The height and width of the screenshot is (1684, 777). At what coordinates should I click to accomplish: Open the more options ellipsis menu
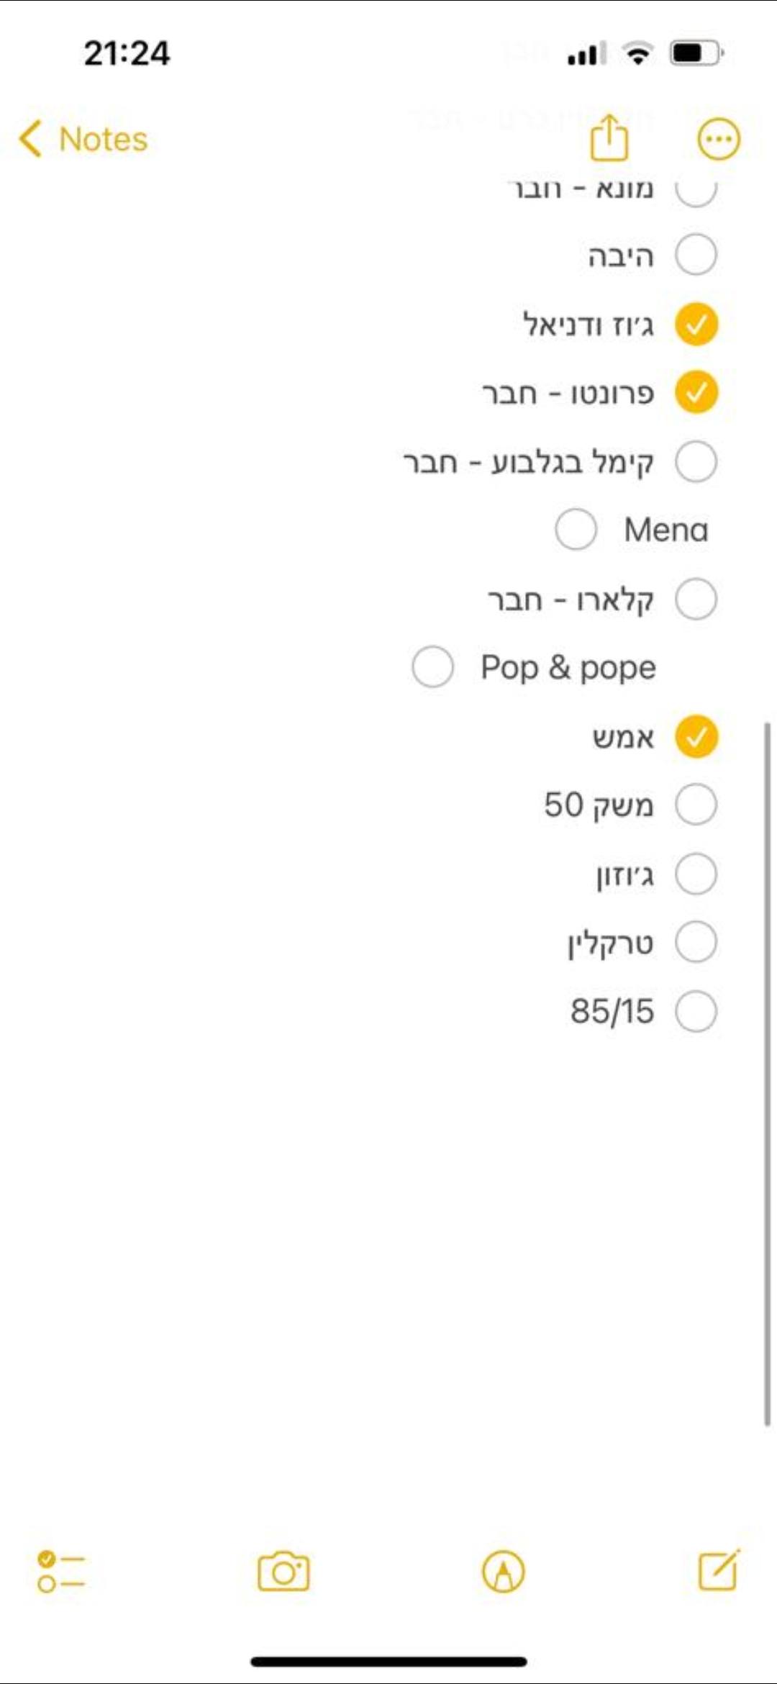pyautogui.click(x=718, y=139)
